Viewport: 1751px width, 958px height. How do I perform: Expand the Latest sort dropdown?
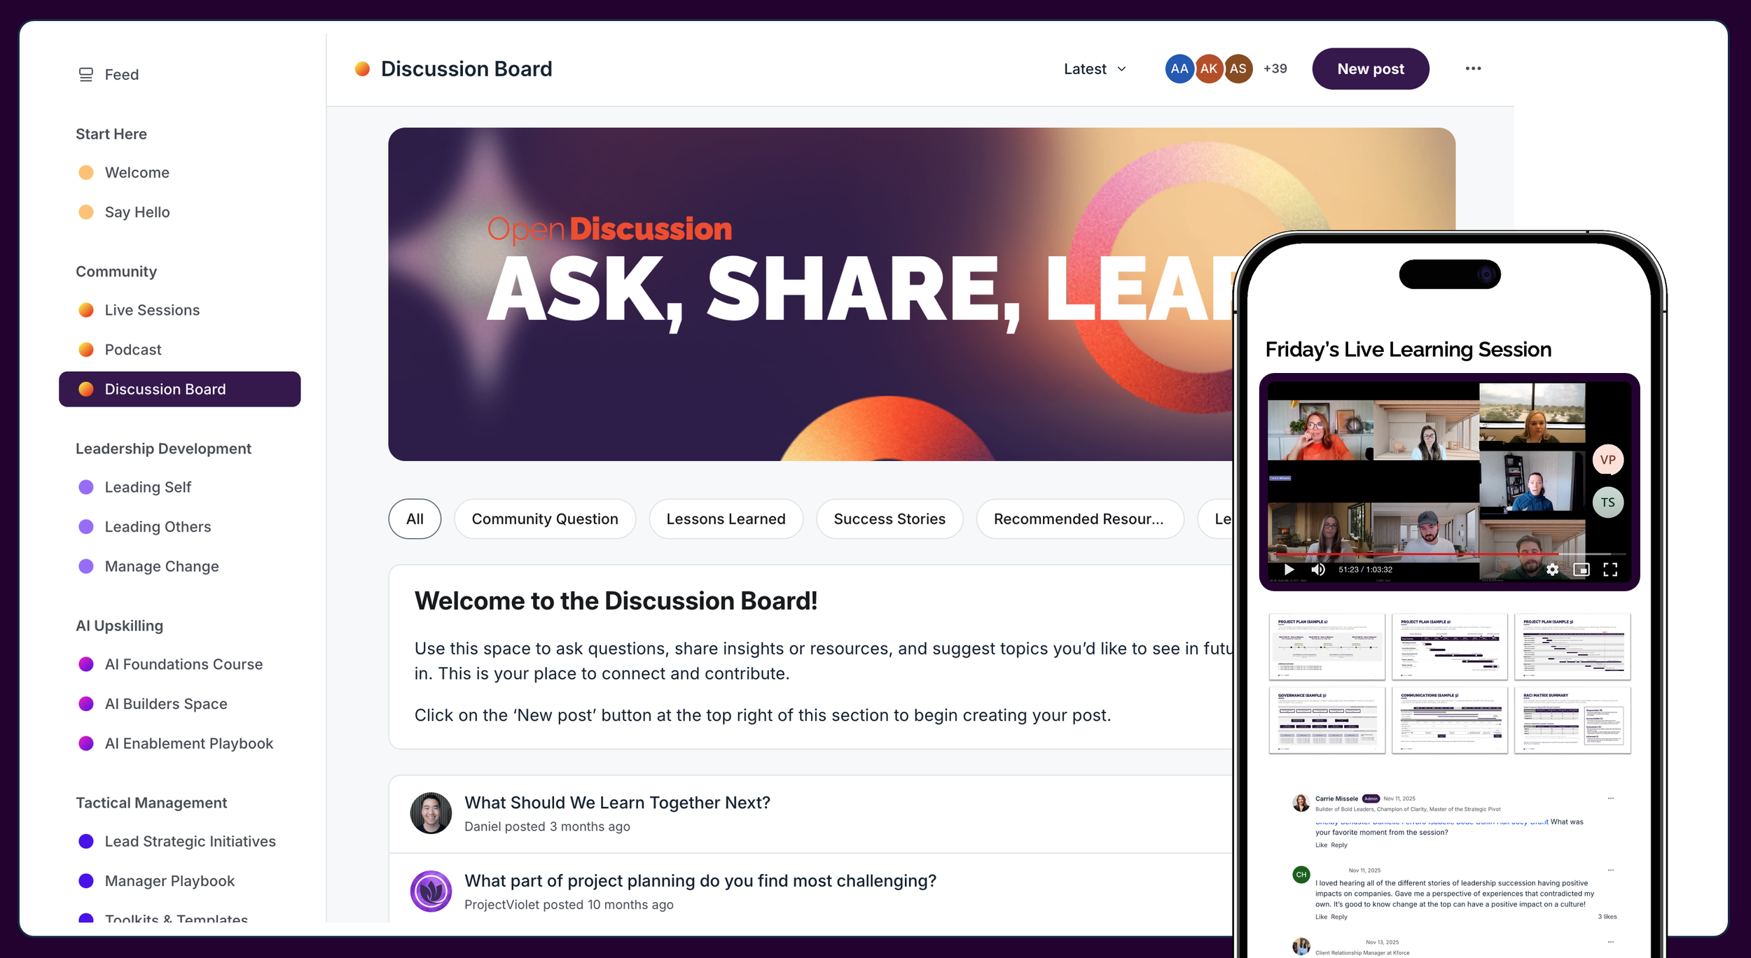tap(1095, 69)
